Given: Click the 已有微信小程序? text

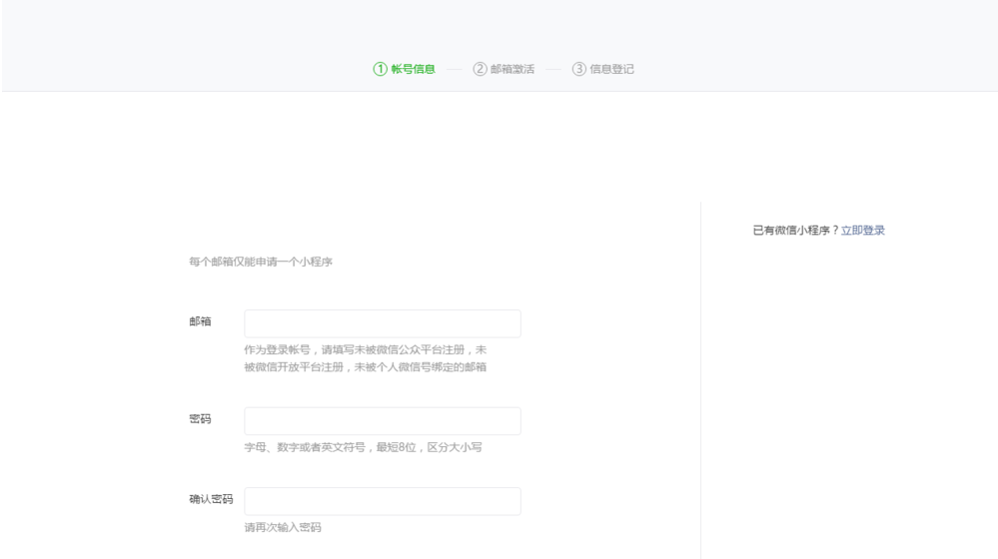Looking at the screenshot, I should click(x=795, y=231).
